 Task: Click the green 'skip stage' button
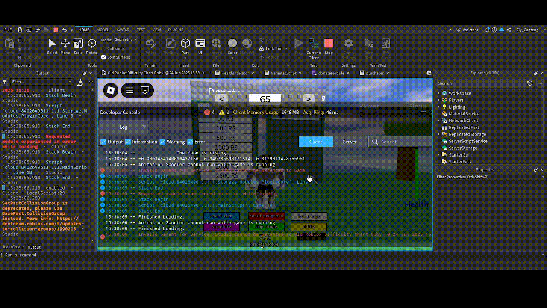(x=266, y=227)
